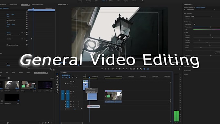Step forward one frame

[x=123, y=69]
